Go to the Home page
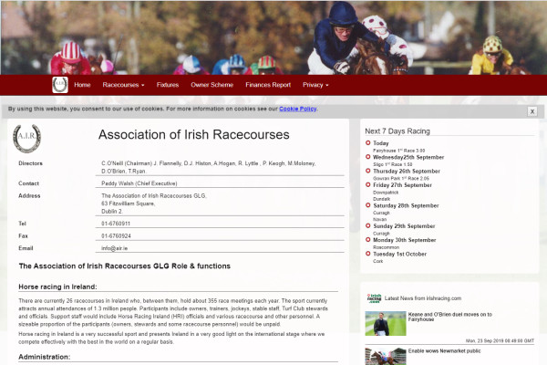 tap(82, 85)
